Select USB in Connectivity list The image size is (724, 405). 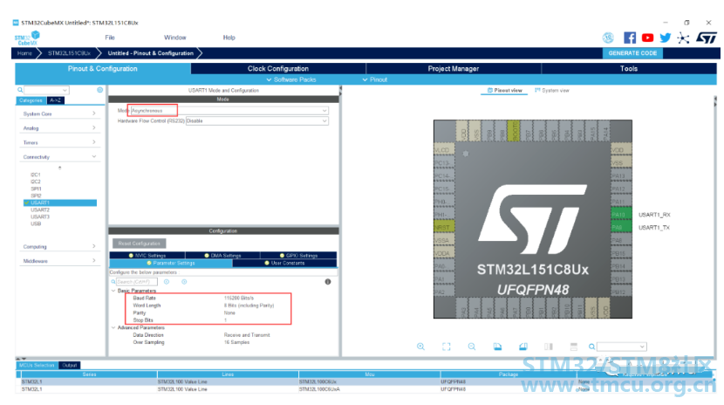coord(36,224)
